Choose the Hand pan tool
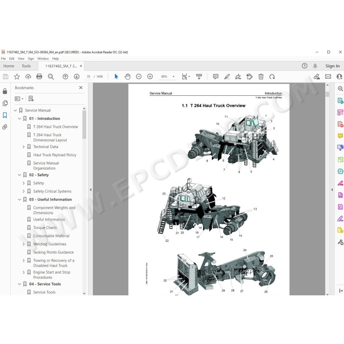 127,77
